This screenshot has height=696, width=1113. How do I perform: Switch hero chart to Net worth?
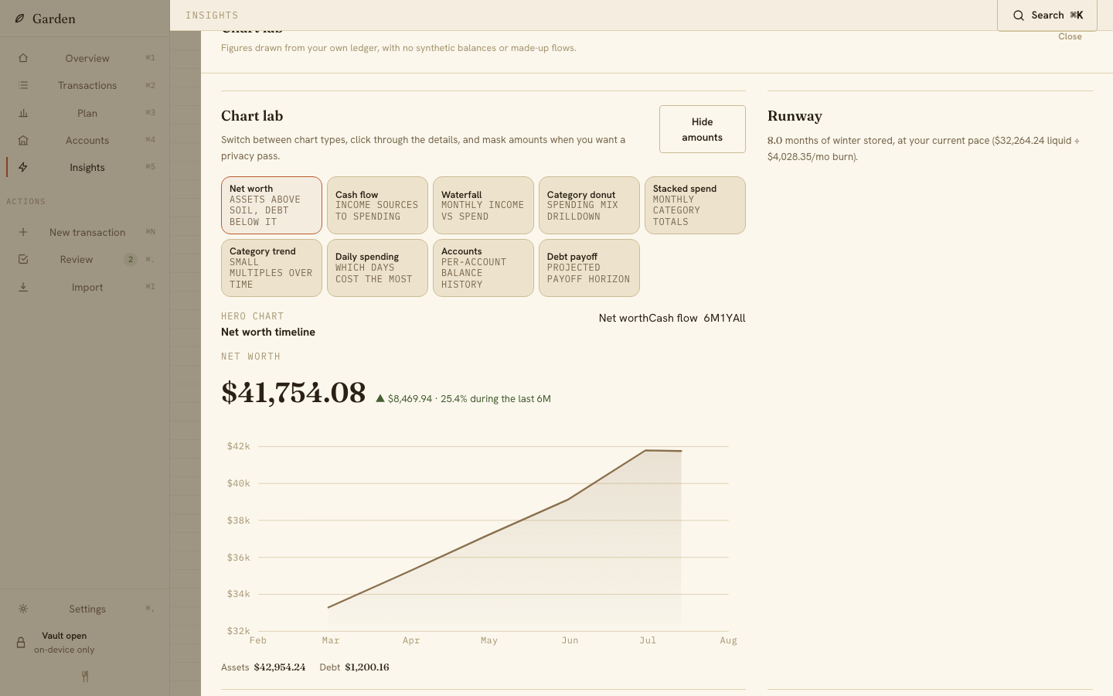coord(623,318)
